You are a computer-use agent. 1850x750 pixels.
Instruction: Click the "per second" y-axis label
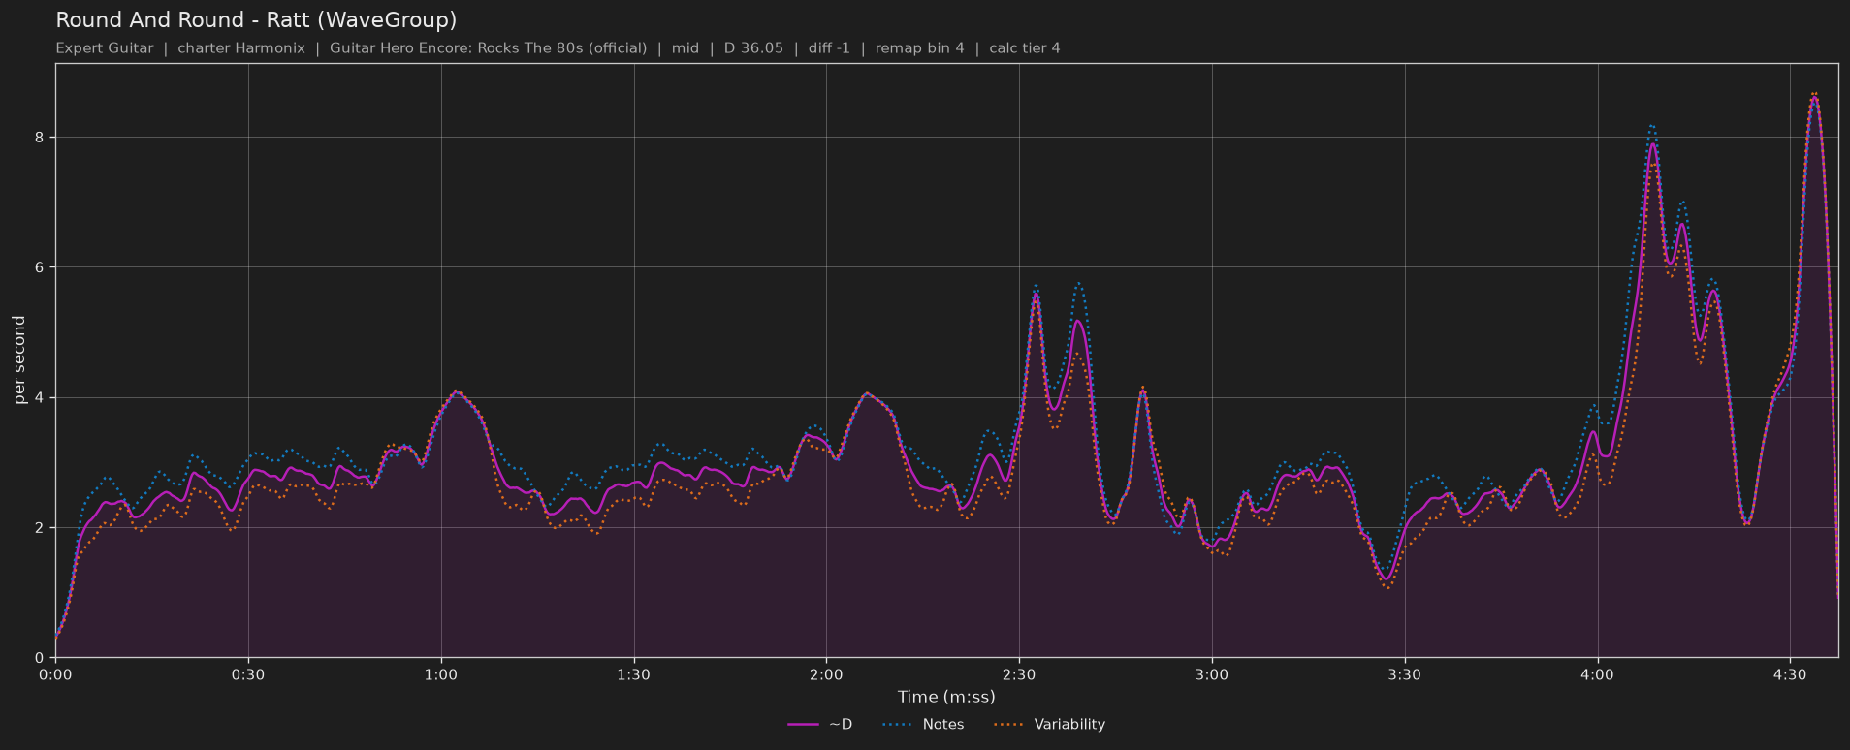tap(19, 360)
